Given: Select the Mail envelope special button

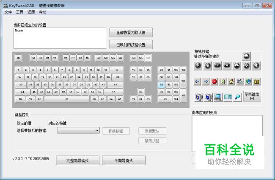Looking at the screenshot, I should tap(240, 82).
